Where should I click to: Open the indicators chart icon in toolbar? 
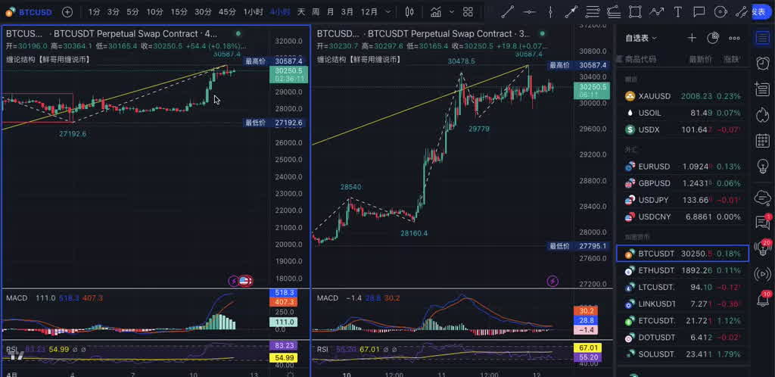click(436, 12)
